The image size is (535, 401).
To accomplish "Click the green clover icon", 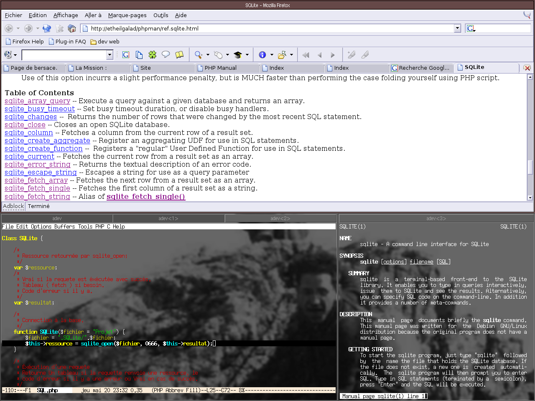I will click(153, 55).
